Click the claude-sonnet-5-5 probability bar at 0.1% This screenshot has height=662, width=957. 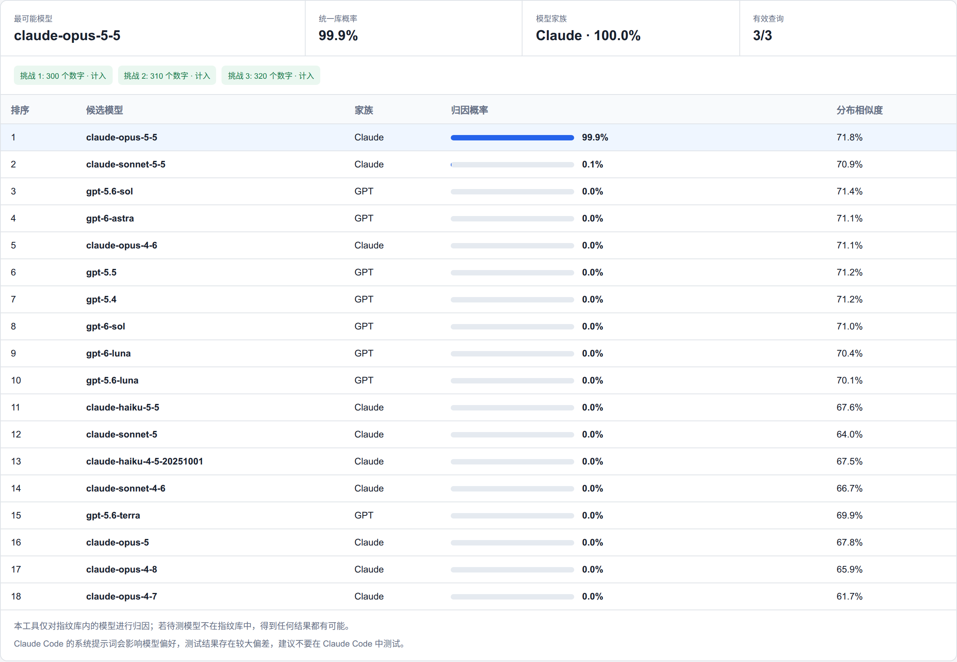coord(512,165)
